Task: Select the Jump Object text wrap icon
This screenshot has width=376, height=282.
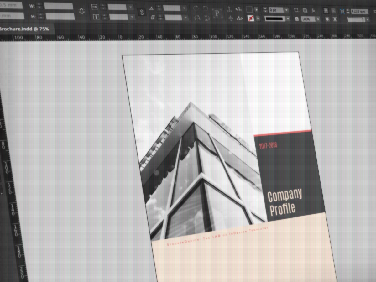Action: [335, 19]
